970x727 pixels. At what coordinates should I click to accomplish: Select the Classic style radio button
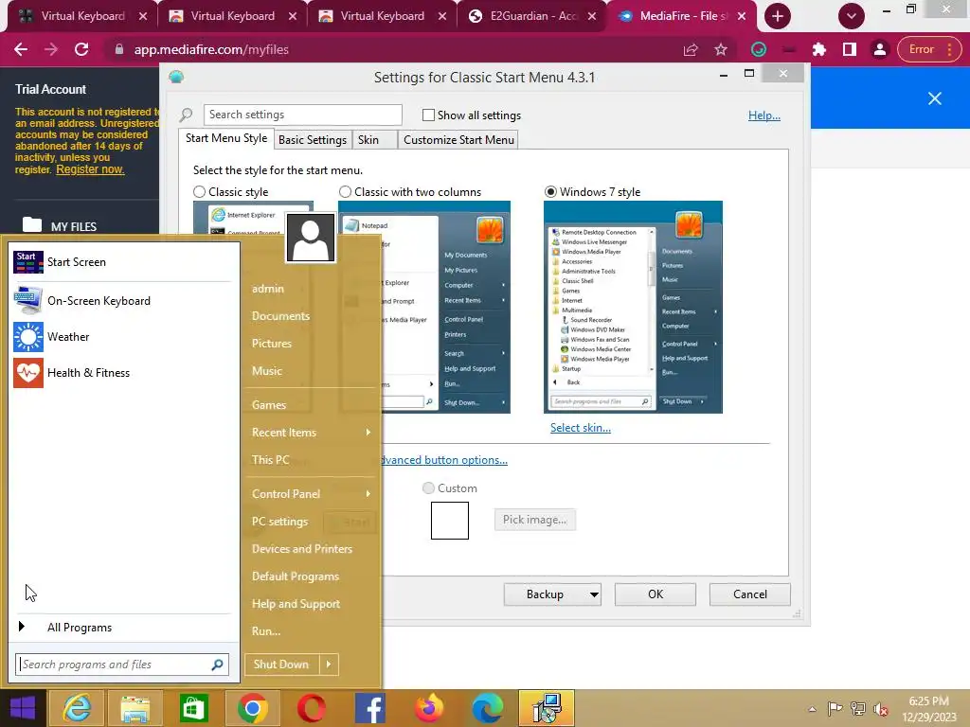[x=199, y=192]
